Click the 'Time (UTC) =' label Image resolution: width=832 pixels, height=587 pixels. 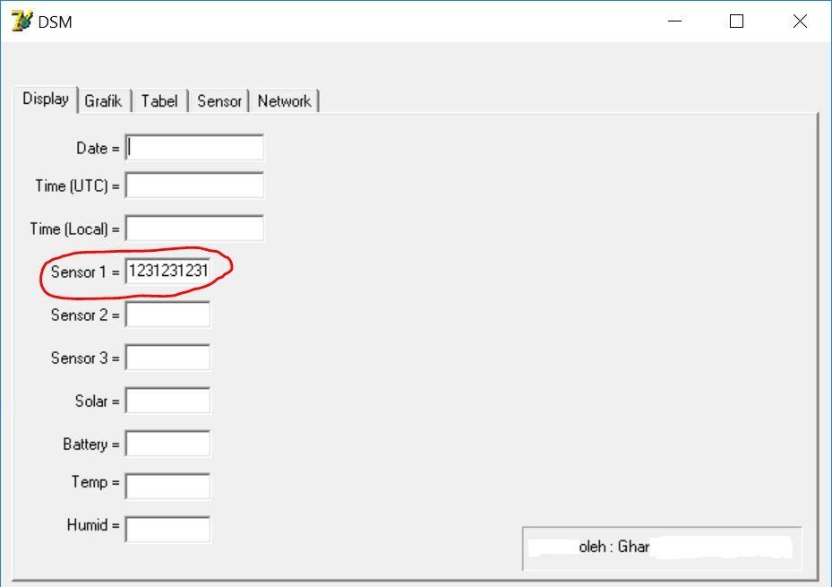pyautogui.click(x=78, y=186)
